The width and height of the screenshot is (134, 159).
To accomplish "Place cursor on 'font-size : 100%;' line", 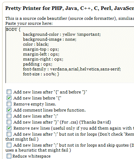I will pos(41,74).
